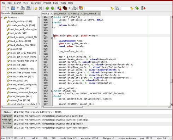Close the main.c tab
173x140 pixels.
(x=52, y=13)
